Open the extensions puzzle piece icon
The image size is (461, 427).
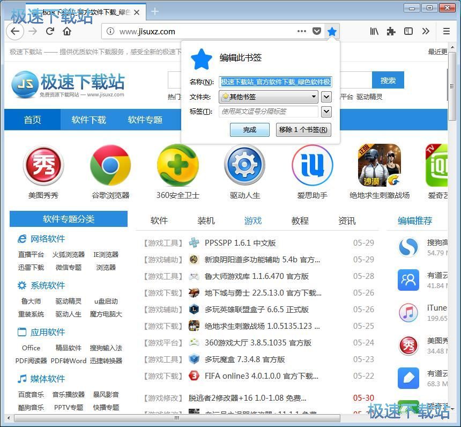point(391,32)
